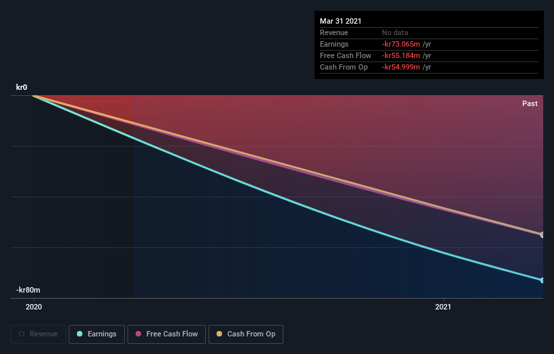The image size is (554, 354).
Task: Click the teal Earnings legend dot
Action: click(x=80, y=334)
